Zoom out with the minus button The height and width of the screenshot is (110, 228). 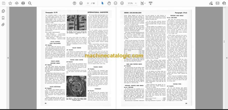pos(116,3)
